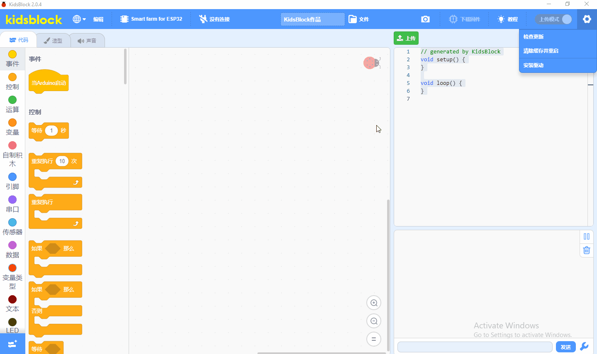Click 没有连接 connection status item
Viewport: 597px width, 354px height.
coord(214,19)
